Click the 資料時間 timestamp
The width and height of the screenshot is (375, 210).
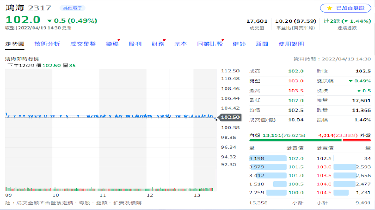click(332, 59)
